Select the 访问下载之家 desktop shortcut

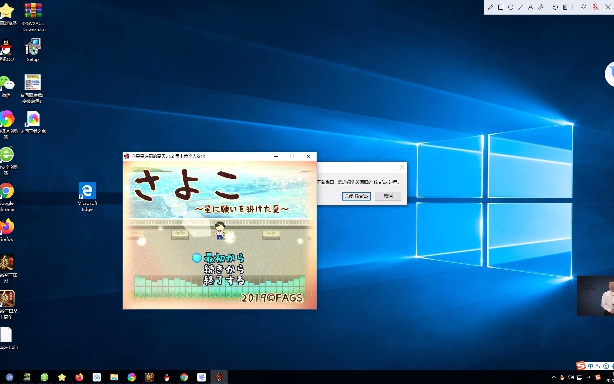click(33, 122)
